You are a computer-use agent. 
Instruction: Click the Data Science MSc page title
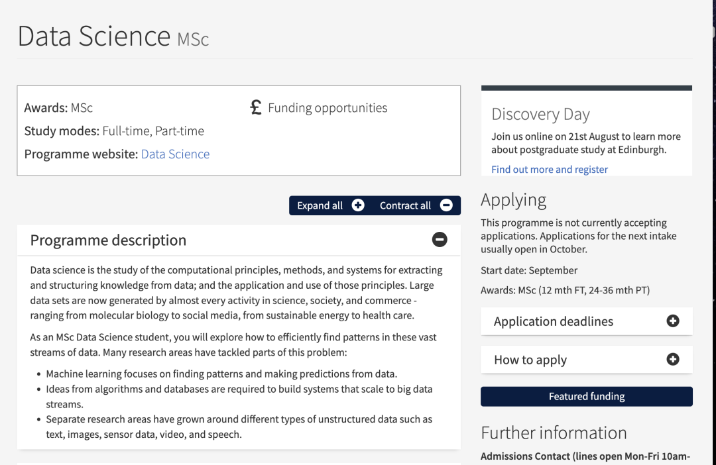[x=113, y=36]
